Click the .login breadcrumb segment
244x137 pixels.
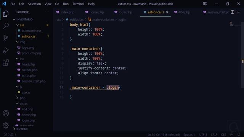click(122, 19)
